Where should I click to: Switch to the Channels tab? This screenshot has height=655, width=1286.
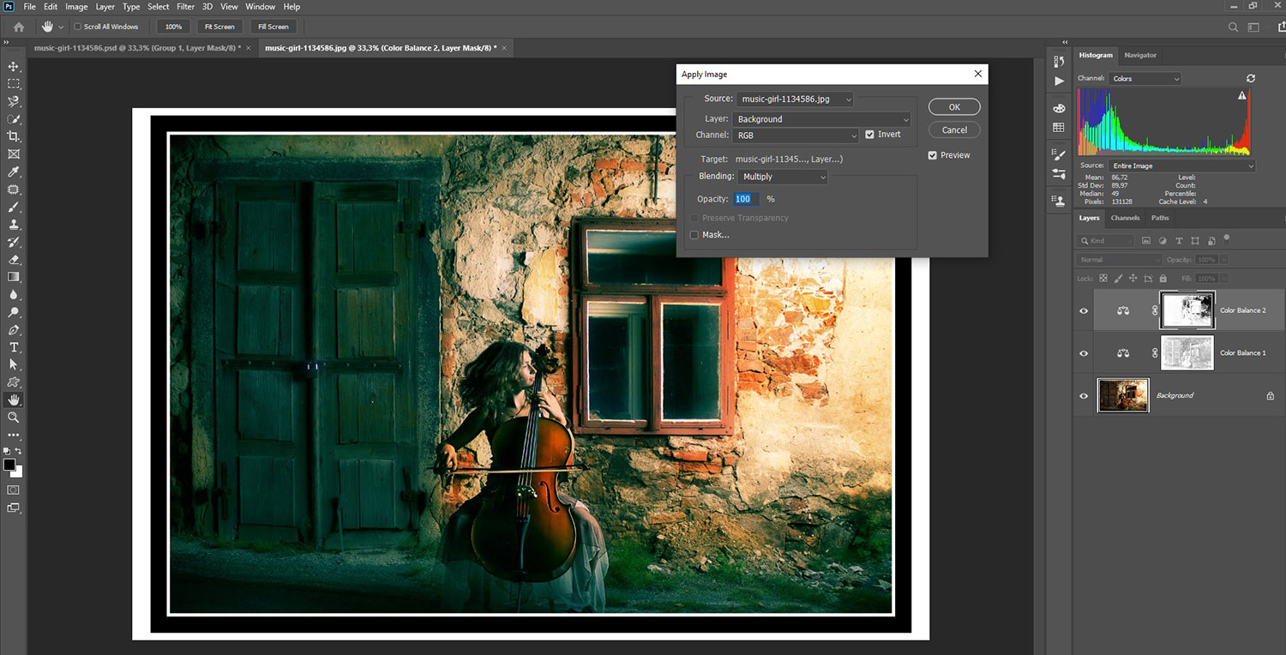point(1125,218)
